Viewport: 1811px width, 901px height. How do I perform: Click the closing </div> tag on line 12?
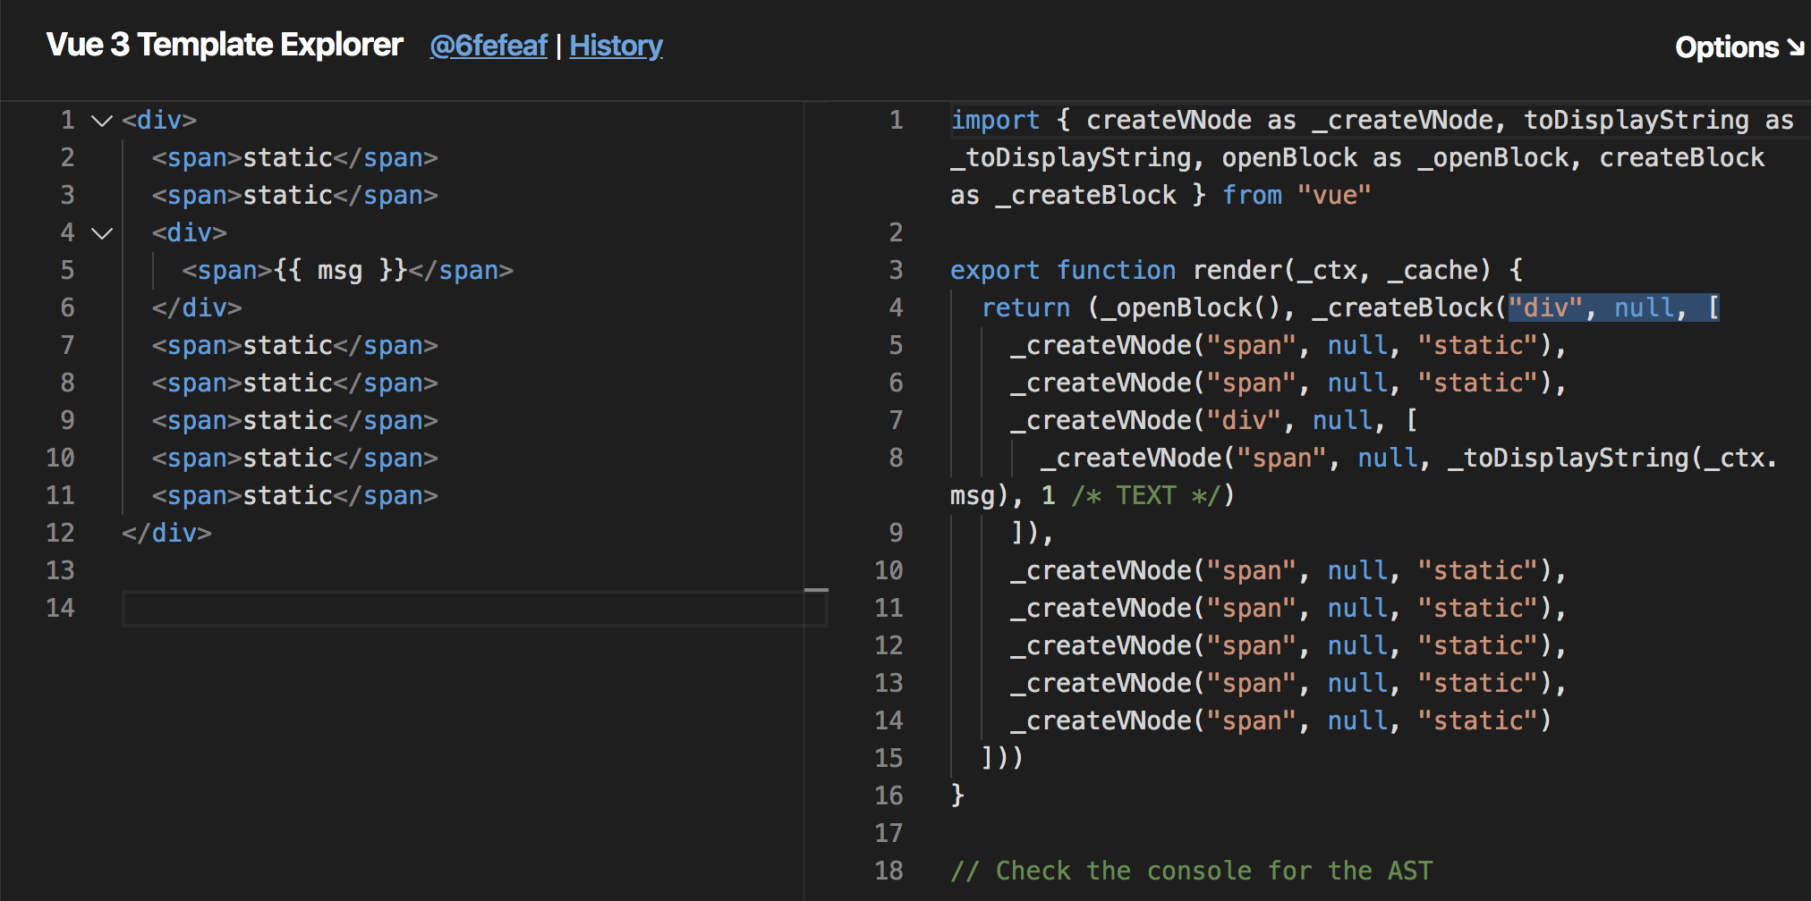(167, 534)
